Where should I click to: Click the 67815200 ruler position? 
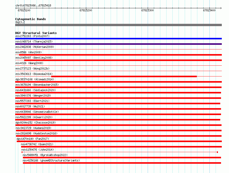[x=86, y=10]
